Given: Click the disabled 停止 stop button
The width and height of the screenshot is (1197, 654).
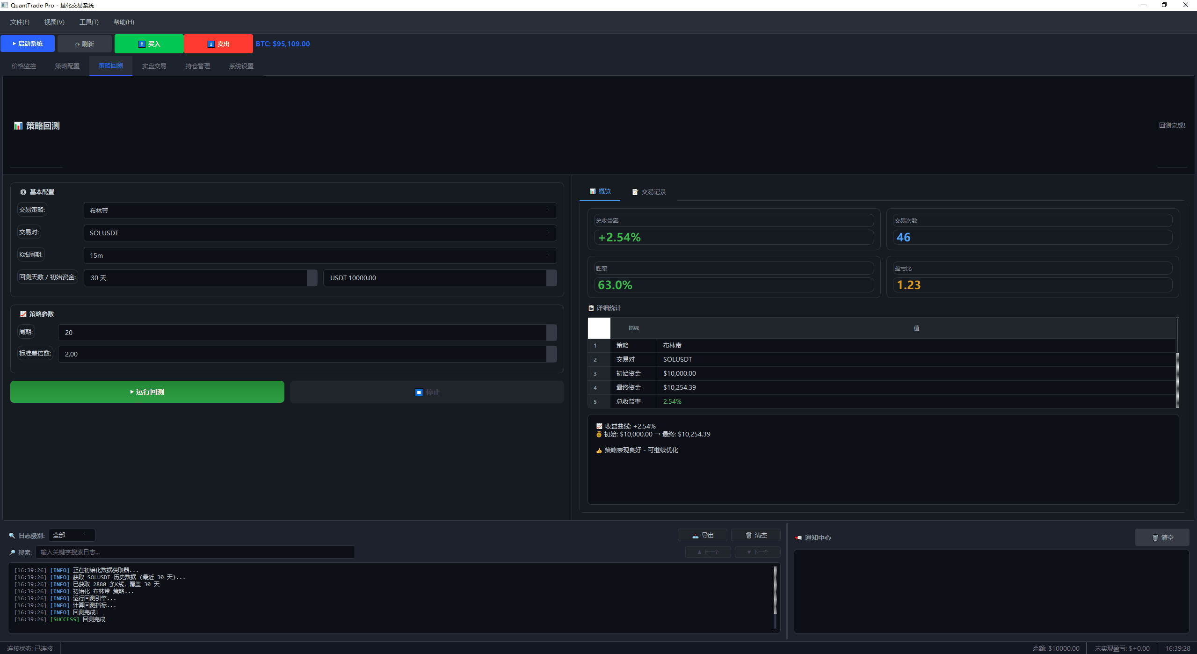Looking at the screenshot, I should (427, 392).
